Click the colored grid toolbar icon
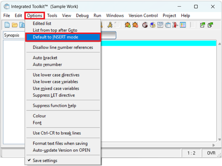Screen dimensions: 222x166 [183, 25]
